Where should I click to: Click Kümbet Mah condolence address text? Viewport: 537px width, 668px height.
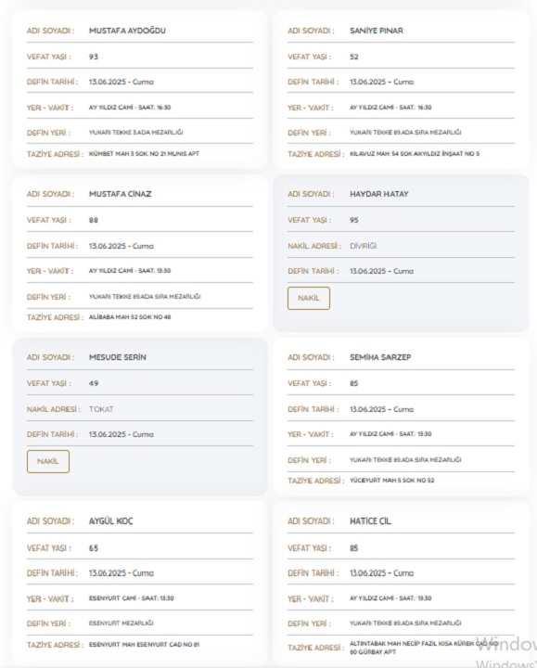coord(144,154)
